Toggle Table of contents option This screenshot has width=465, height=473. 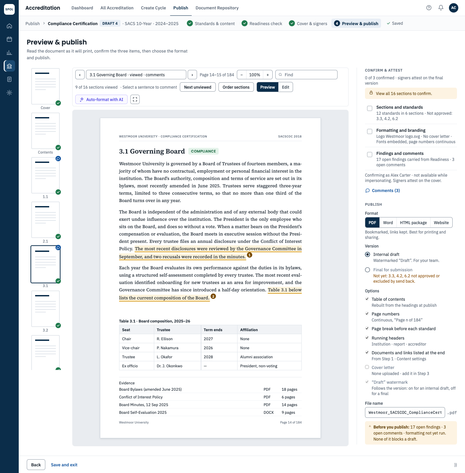point(367,299)
